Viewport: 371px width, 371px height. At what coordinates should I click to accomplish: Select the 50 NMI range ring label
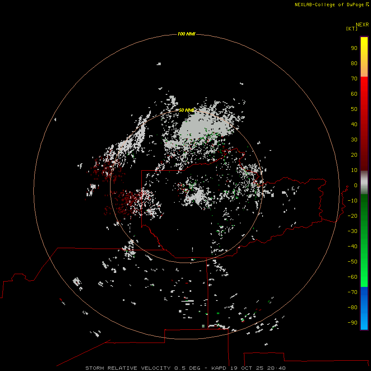click(x=186, y=110)
